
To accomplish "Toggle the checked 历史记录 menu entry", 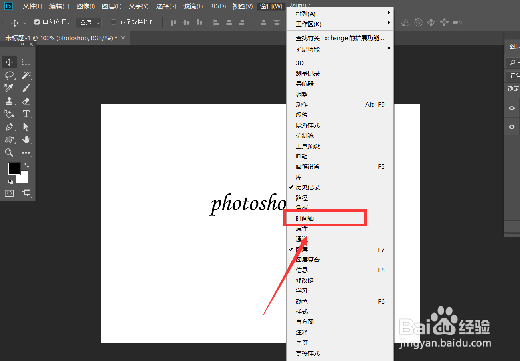I will [x=340, y=187].
